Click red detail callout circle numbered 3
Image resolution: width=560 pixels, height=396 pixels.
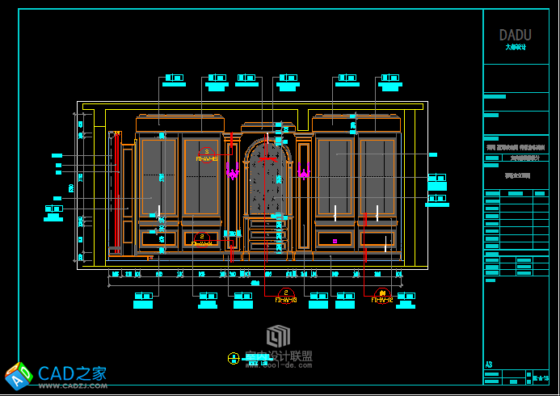point(207,151)
